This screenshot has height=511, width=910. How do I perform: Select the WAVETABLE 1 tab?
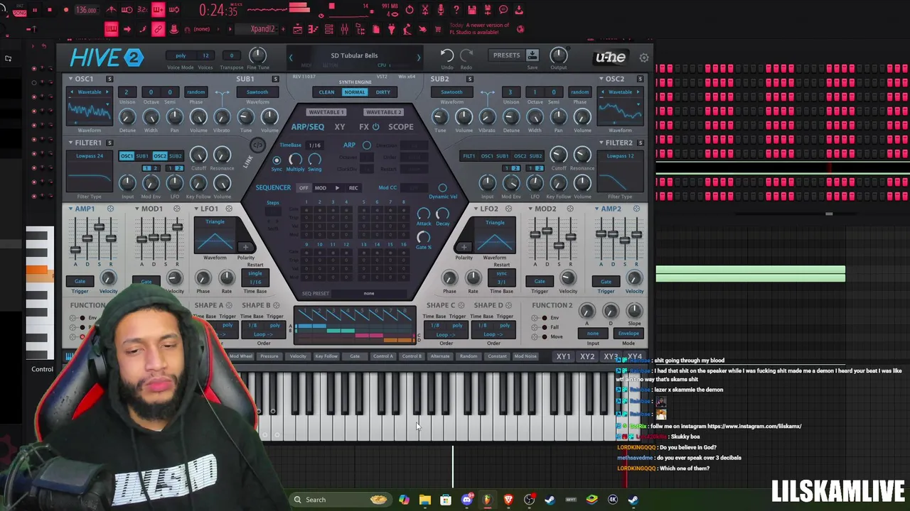(x=326, y=112)
